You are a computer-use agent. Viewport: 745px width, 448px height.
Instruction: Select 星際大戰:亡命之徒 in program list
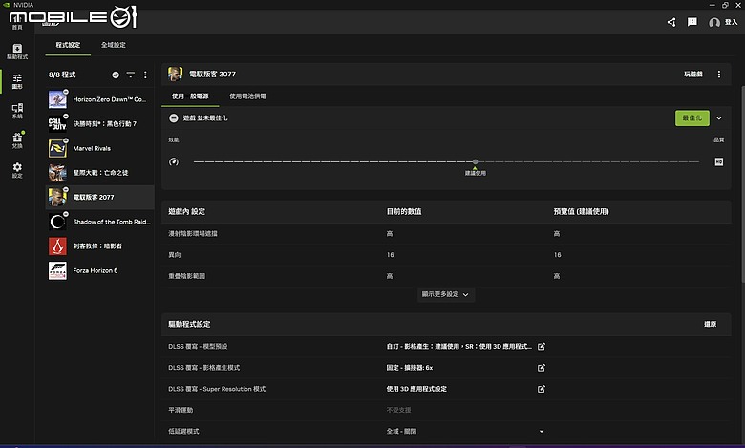[x=99, y=173]
